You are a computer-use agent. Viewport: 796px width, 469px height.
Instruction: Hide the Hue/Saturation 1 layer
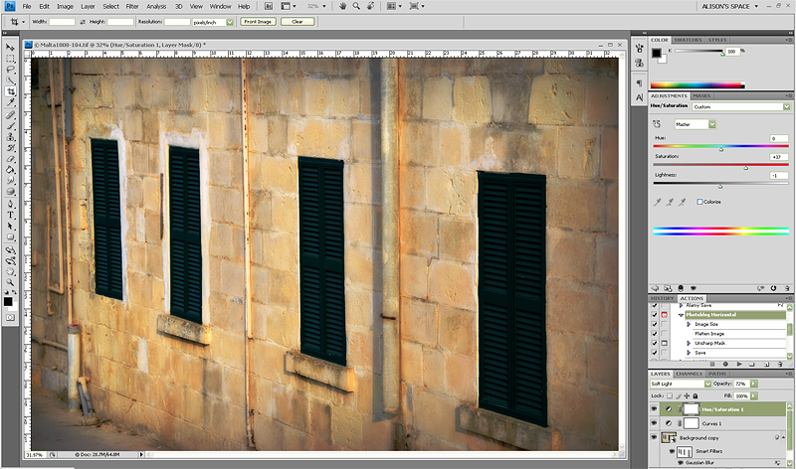click(x=654, y=408)
